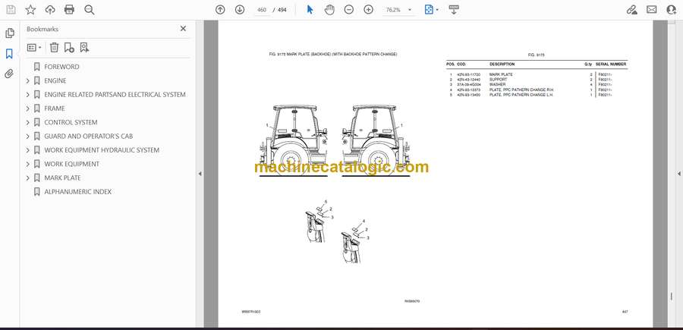Open the Find text search tool

coord(90,10)
